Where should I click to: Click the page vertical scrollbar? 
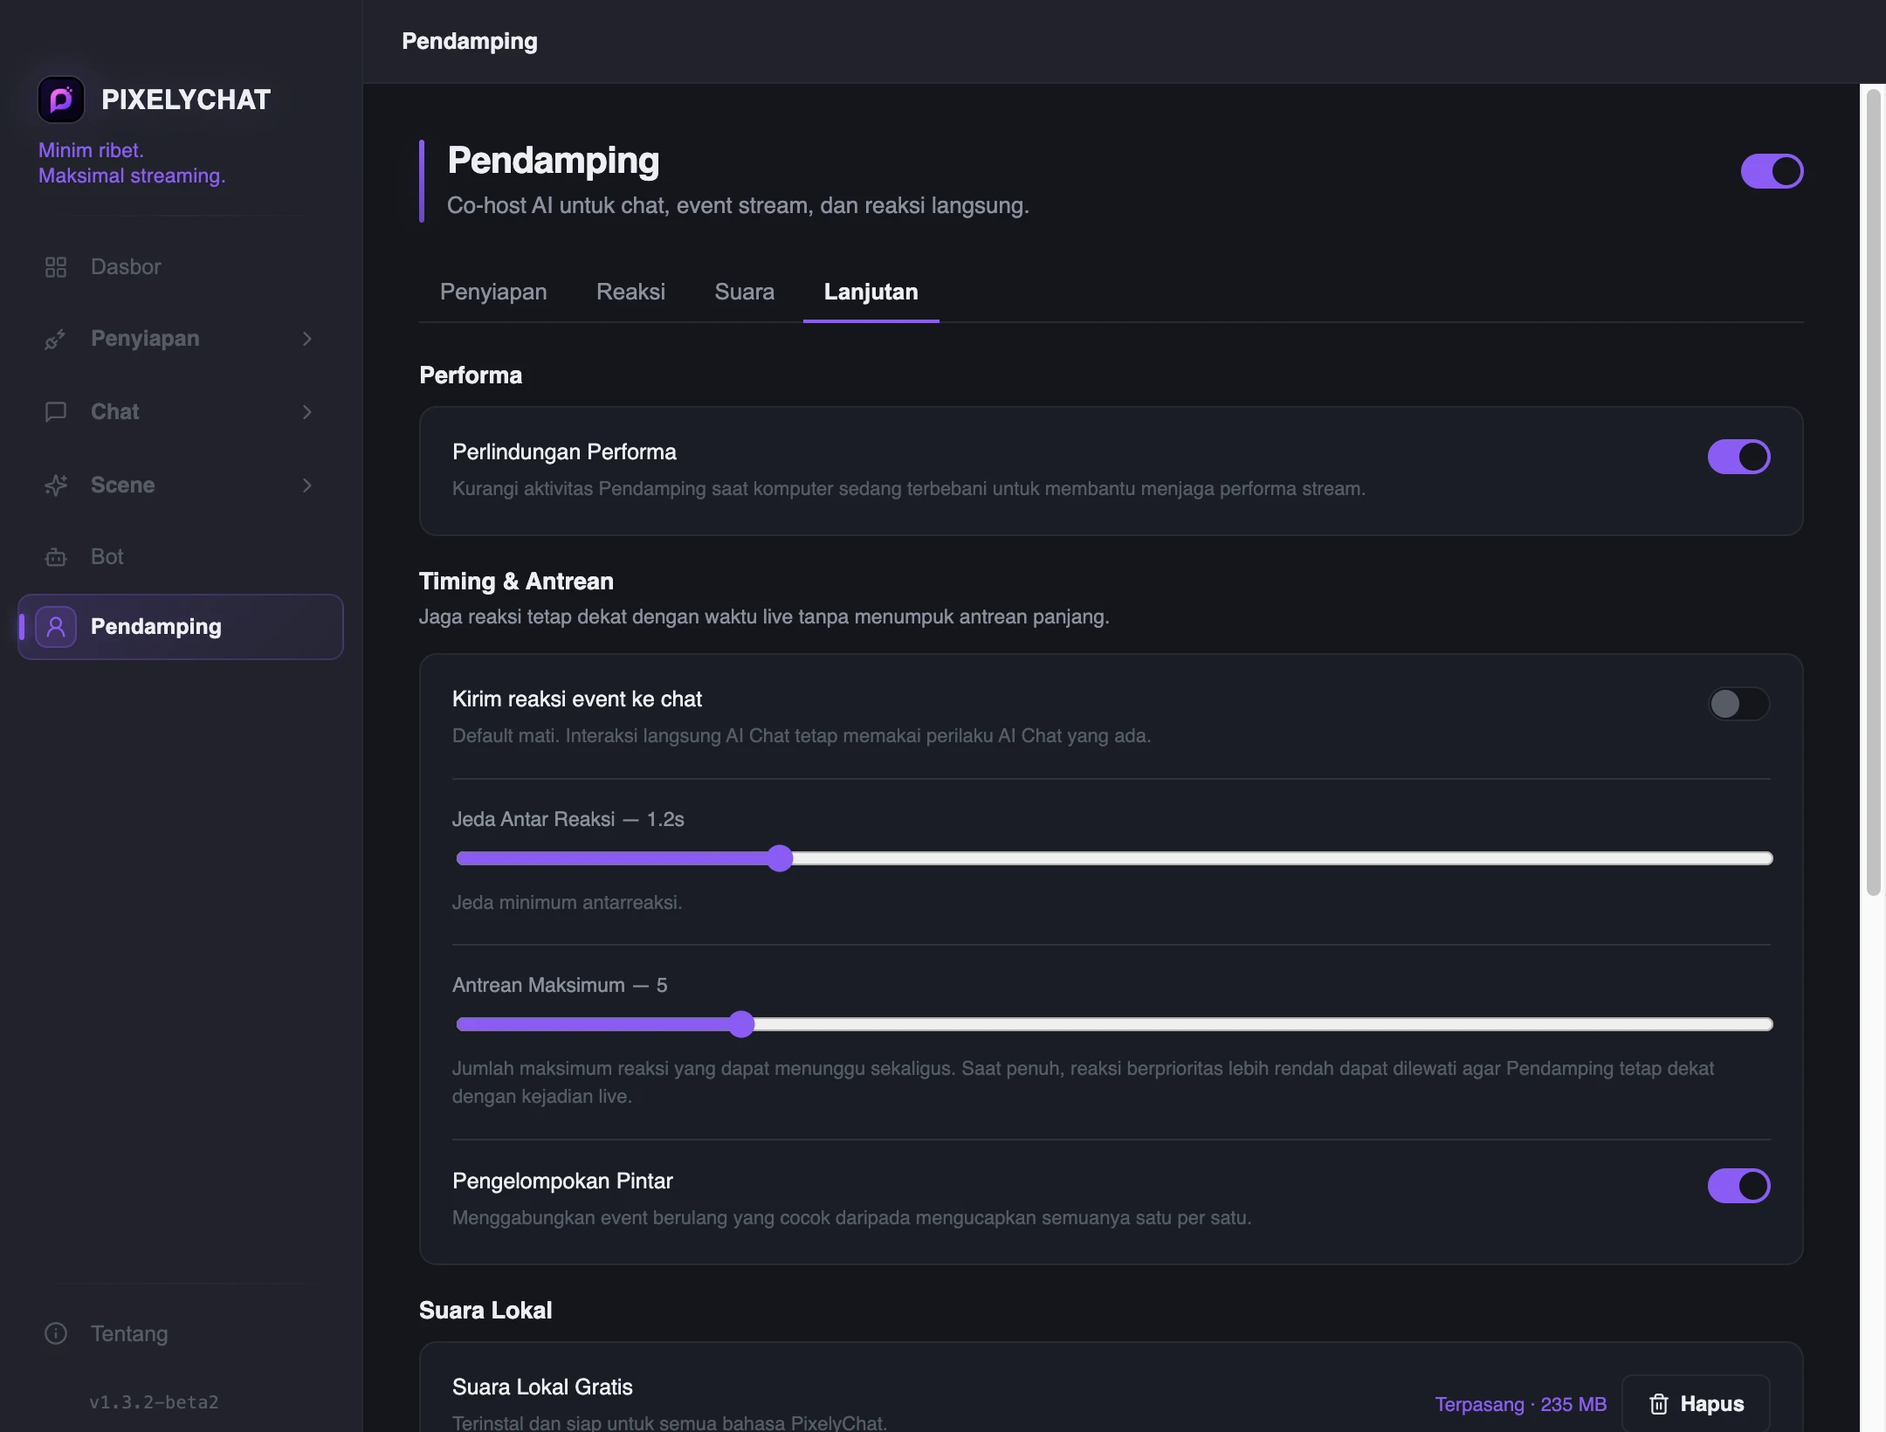click(x=1873, y=492)
